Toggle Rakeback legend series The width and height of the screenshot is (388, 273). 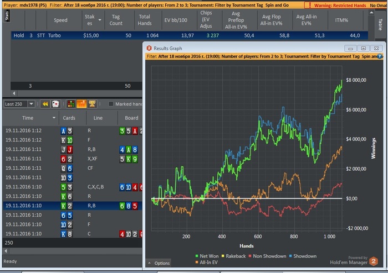[x=233, y=256]
